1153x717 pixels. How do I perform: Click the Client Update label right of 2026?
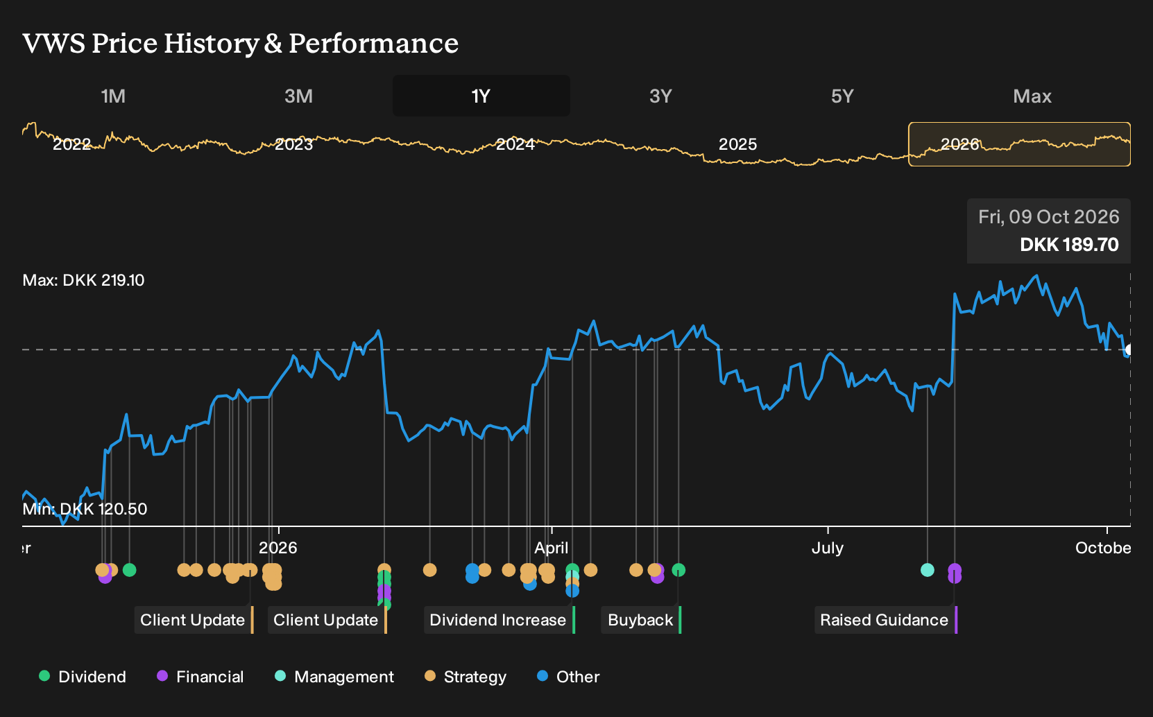(327, 620)
